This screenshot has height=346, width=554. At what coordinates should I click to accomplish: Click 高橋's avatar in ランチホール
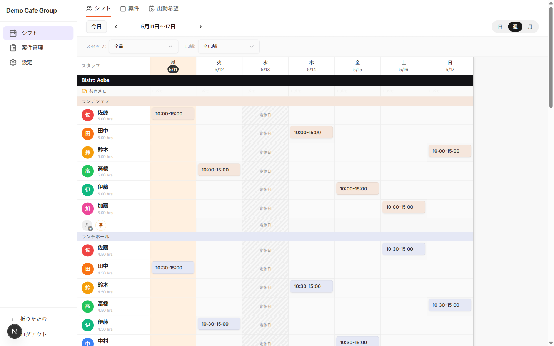[88, 306]
